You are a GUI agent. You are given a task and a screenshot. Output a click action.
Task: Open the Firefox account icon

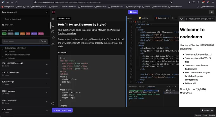click(x=194, y=2)
